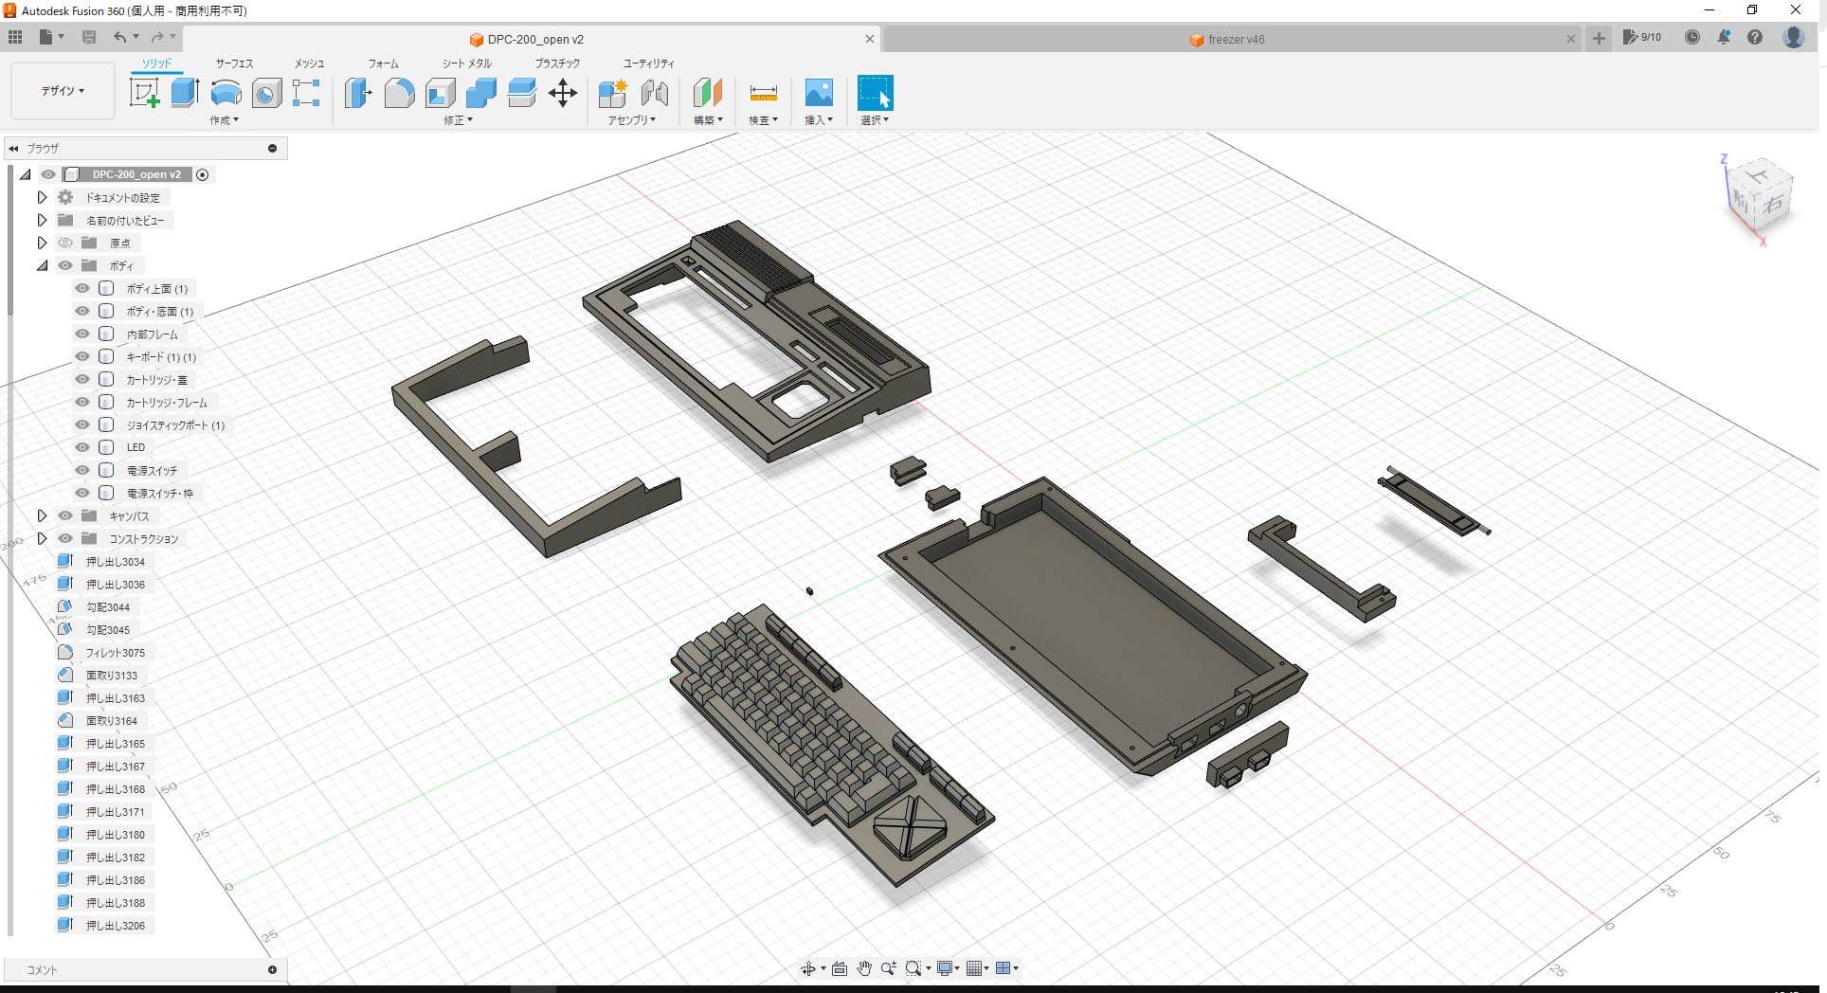This screenshot has height=993, width=1827.
Task: Click the Insert image tool icon
Action: [818, 93]
